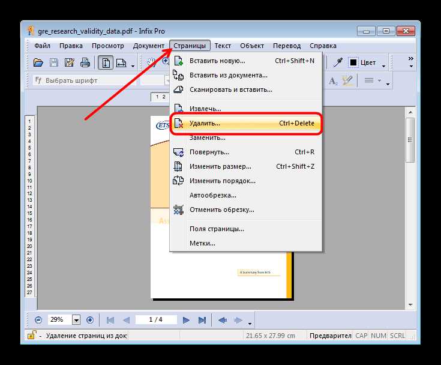Toggle the Fit Width view button
The height and width of the screenshot is (365, 441).
tap(121, 63)
